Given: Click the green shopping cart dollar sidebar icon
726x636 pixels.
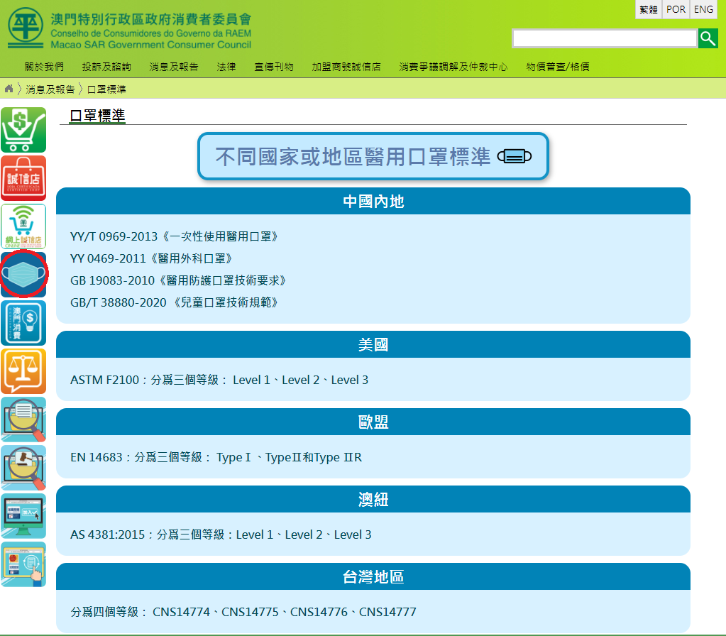Looking at the screenshot, I should point(23,130).
